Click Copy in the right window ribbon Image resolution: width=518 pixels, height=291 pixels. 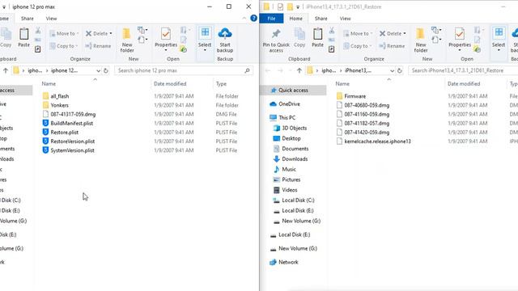299,38
